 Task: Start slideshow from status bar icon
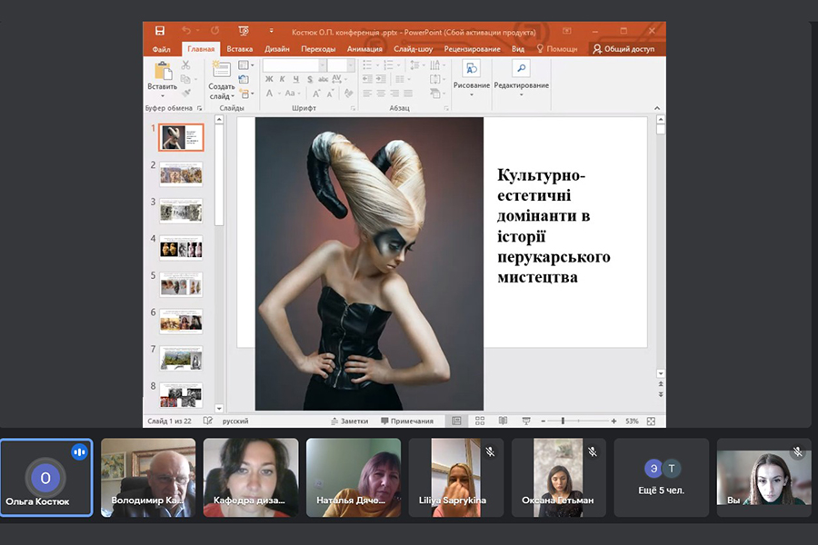tap(525, 421)
